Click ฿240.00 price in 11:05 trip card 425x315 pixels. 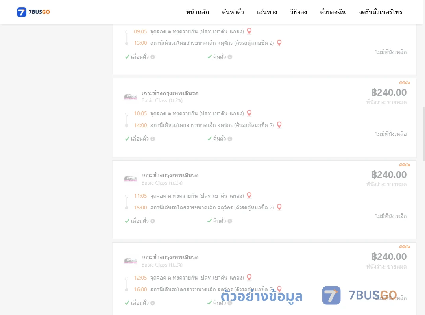tap(389, 175)
